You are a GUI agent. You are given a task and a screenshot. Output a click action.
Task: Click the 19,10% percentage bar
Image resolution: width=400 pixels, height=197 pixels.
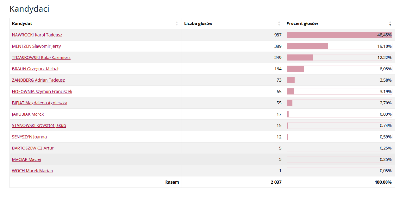coord(339,46)
